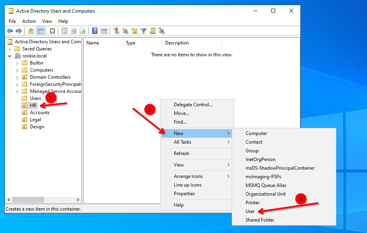The height and width of the screenshot is (233, 367).
Task: Click the filter funnel toolbar icon
Action: [143, 31]
